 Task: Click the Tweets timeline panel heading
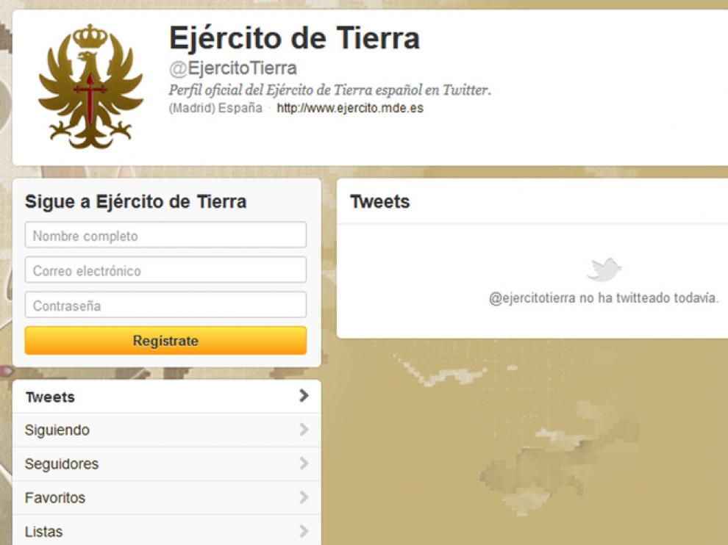pos(380,202)
